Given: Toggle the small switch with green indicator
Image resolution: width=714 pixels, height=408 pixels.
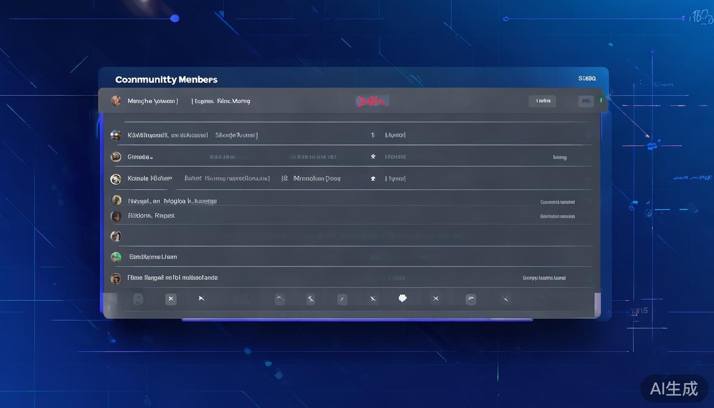Looking at the screenshot, I should (586, 101).
